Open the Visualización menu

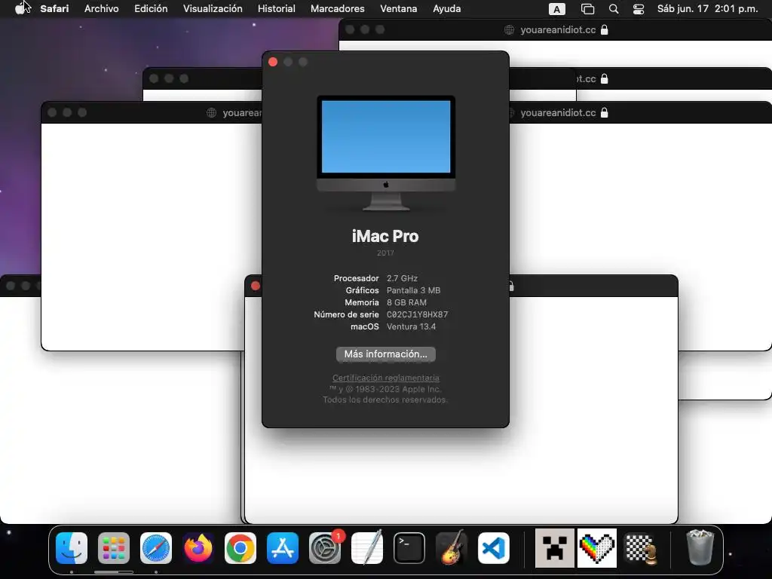tap(213, 8)
